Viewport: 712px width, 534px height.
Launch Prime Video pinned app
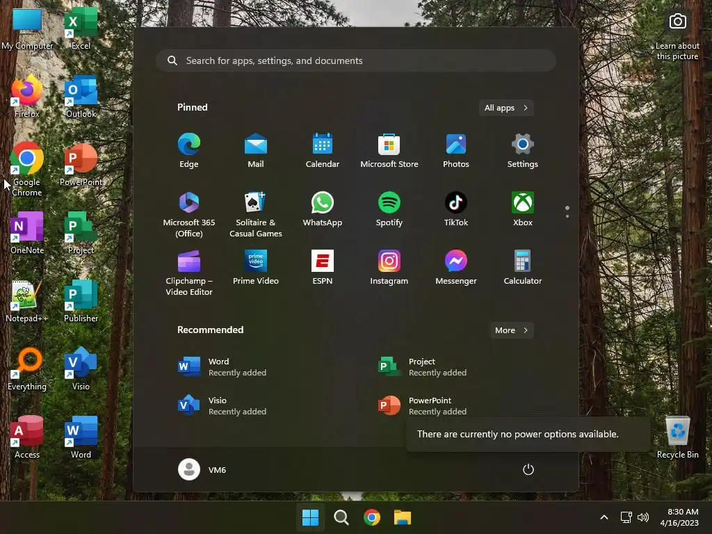(x=256, y=268)
